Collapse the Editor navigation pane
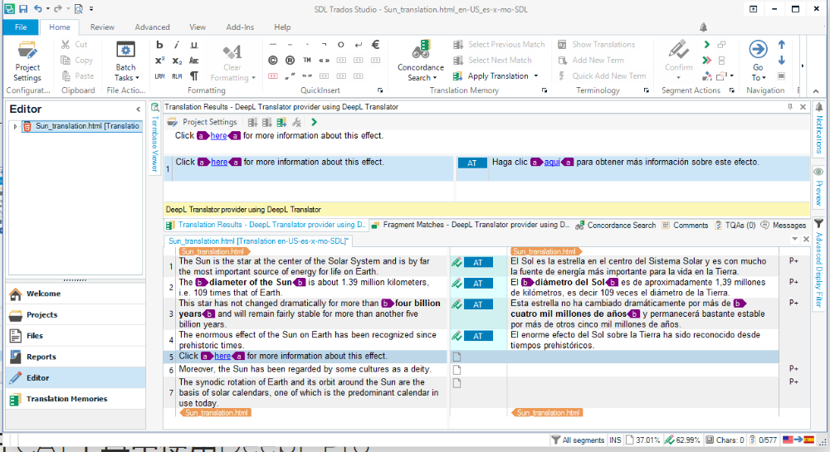This screenshot has width=830, height=452. (138, 109)
